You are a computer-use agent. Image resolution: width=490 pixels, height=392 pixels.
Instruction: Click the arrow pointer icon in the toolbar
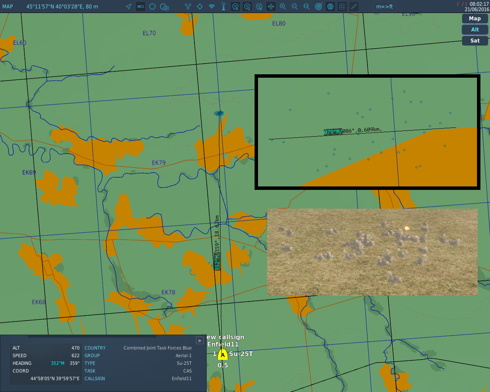pyautogui.click(x=129, y=7)
